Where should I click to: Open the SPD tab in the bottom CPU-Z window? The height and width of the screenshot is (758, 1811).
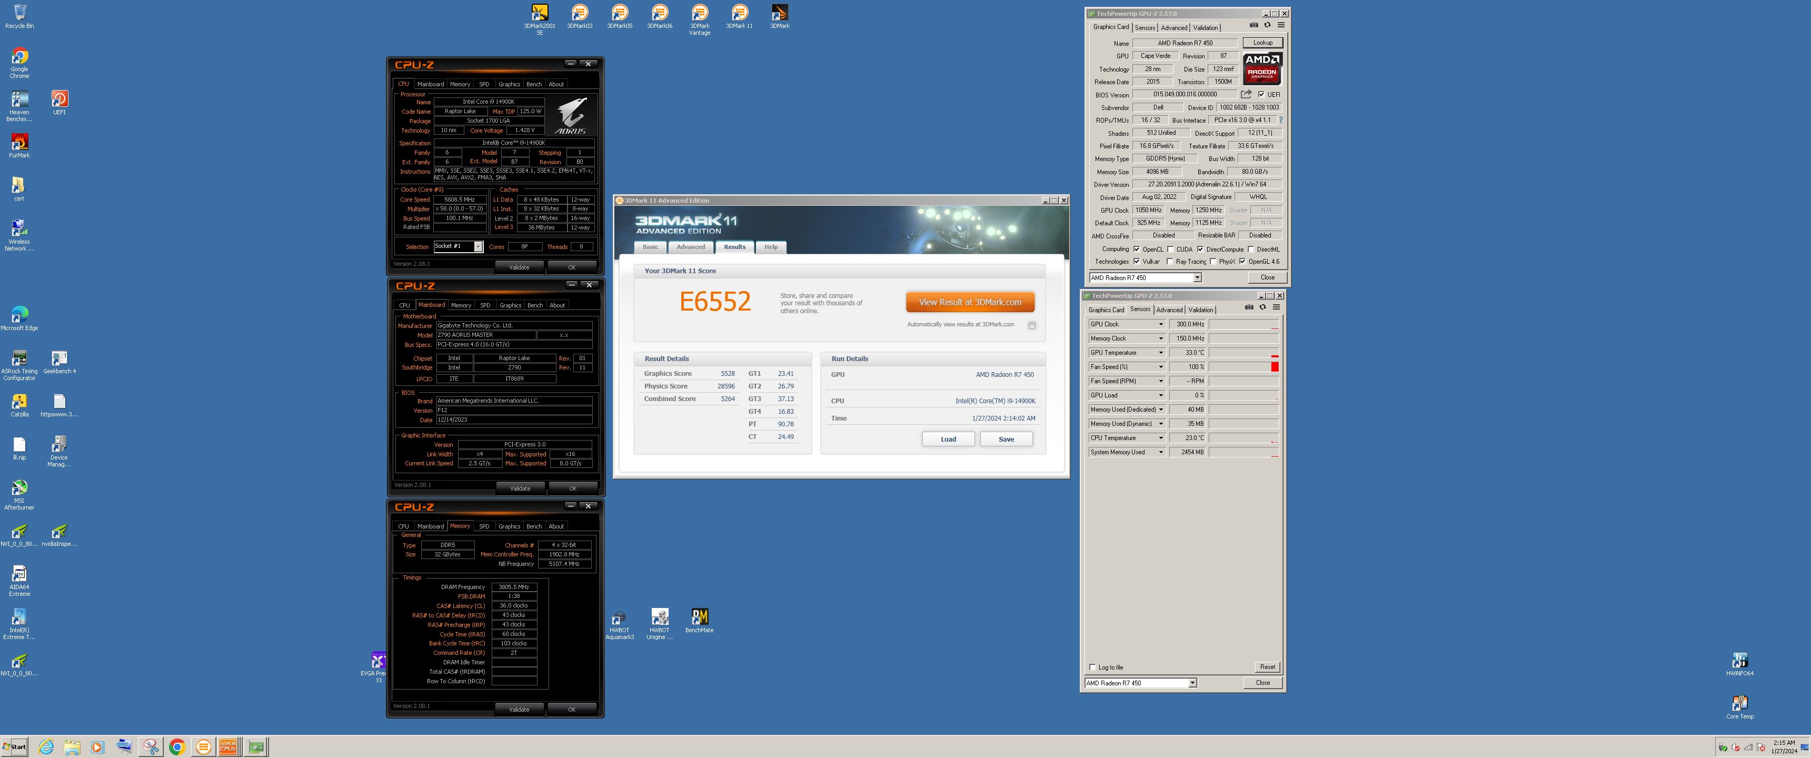(484, 527)
